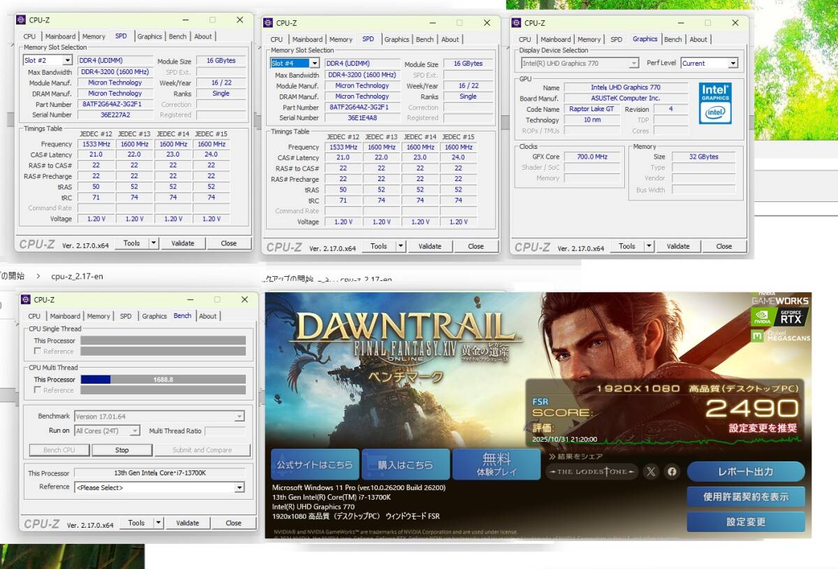Open The Lodestone share button
Screen dimensions: 838x569
(591, 472)
